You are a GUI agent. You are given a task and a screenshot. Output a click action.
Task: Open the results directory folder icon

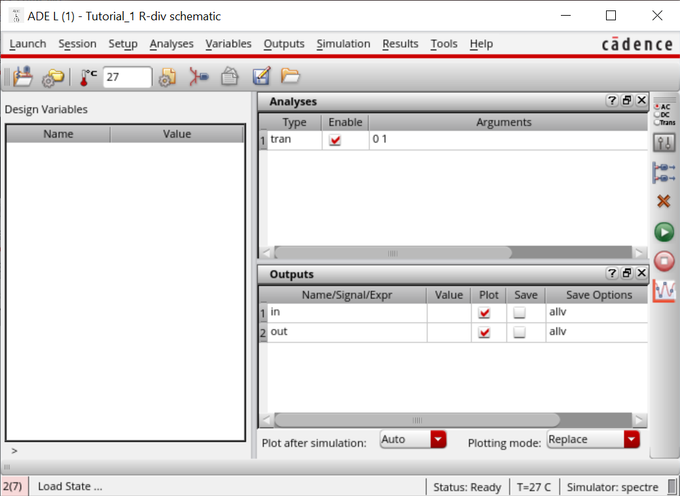[x=290, y=77]
